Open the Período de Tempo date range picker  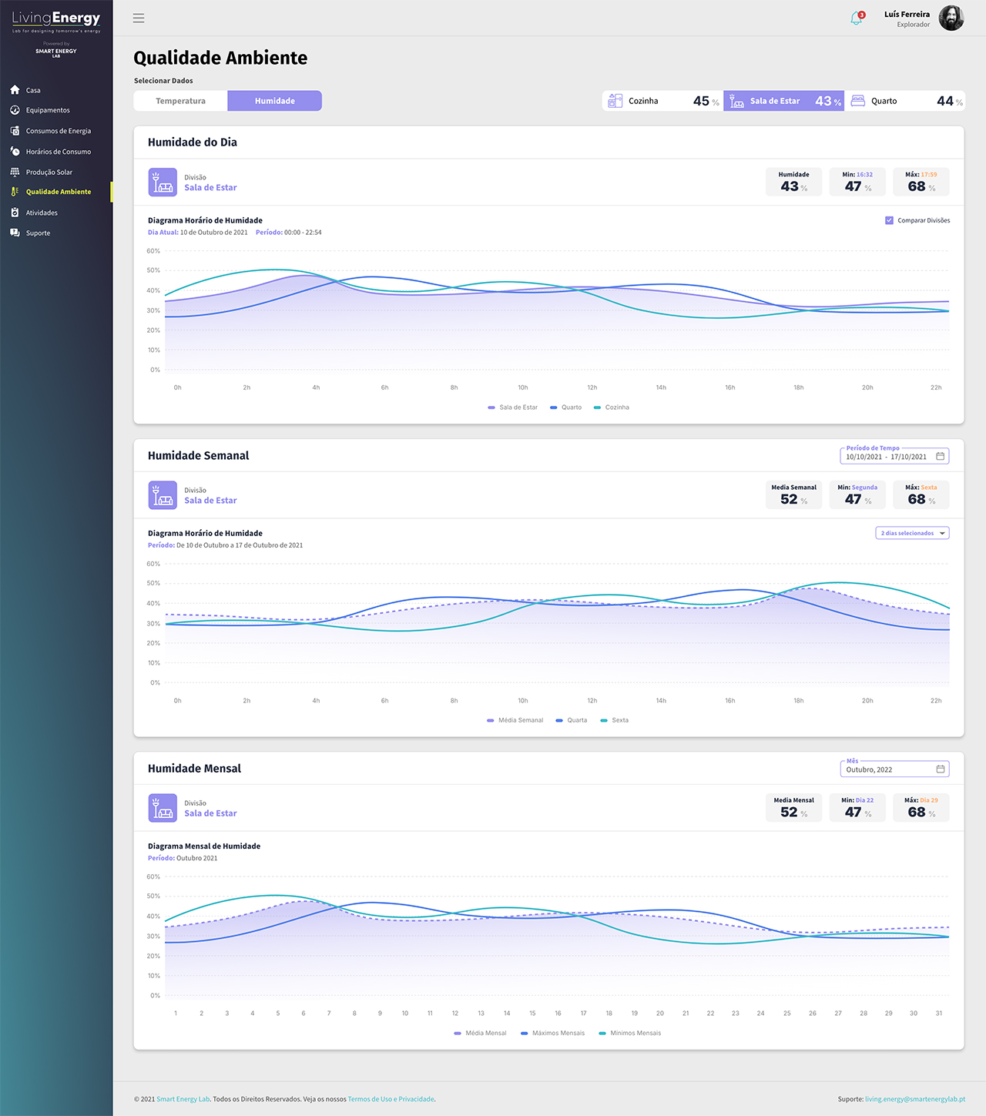pos(887,457)
